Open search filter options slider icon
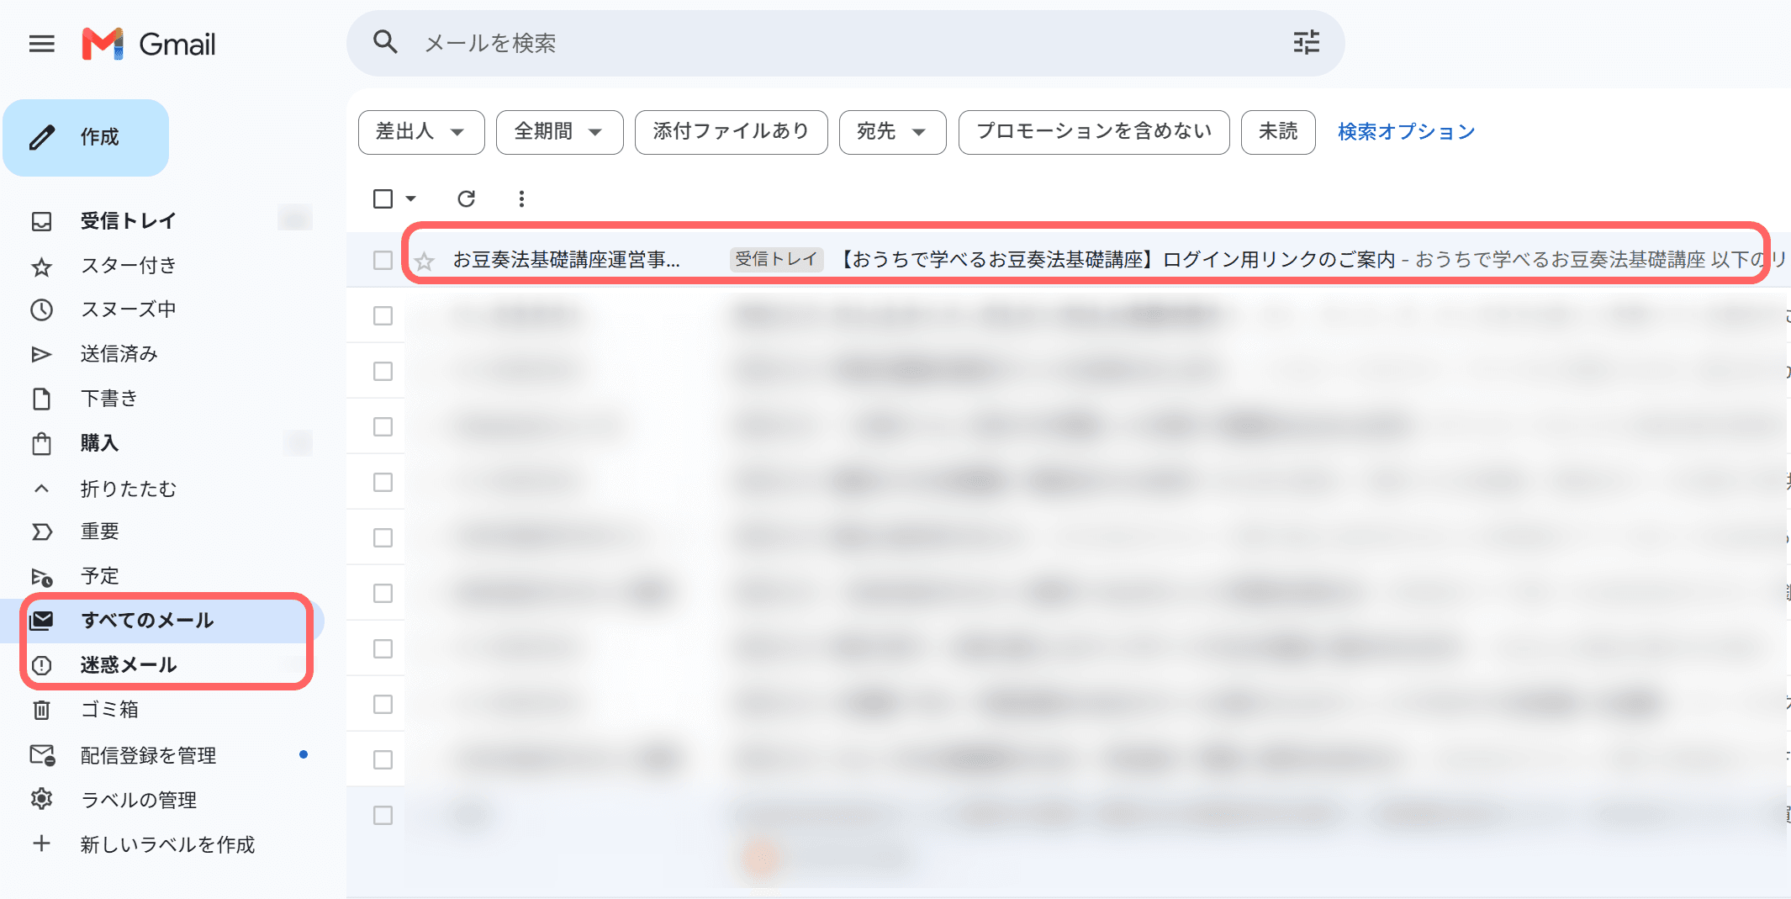The image size is (1791, 899). pos(1306,42)
